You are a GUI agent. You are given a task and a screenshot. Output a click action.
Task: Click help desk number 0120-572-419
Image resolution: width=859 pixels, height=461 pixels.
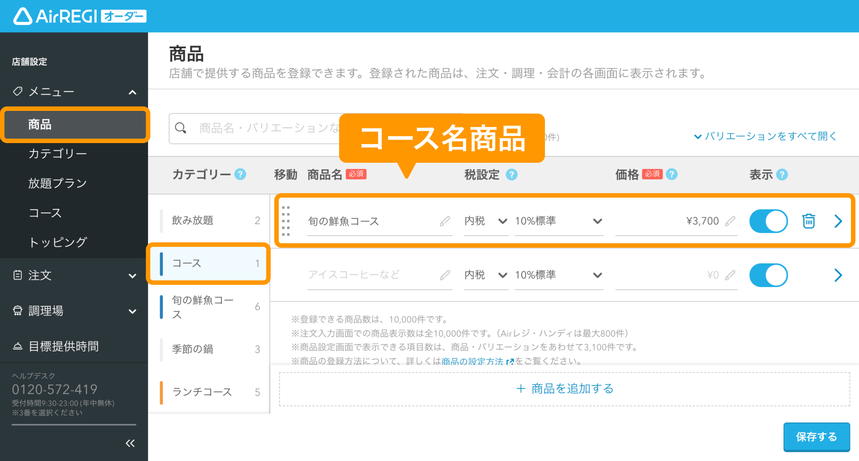55,389
